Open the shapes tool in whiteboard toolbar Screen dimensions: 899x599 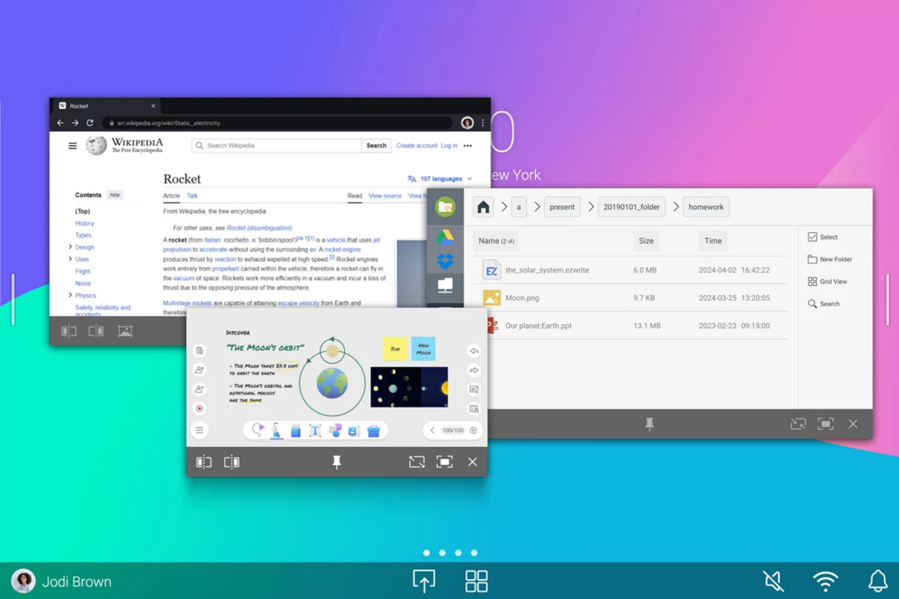pyautogui.click(x=335, y=431)
